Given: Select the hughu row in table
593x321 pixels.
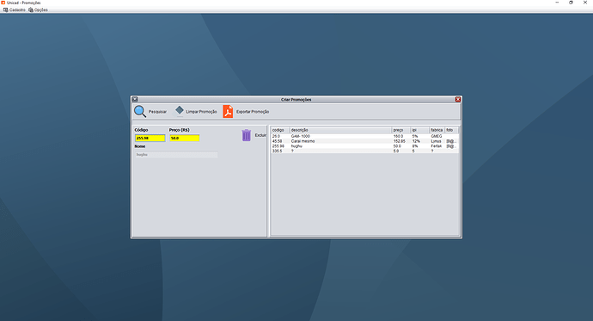Looking at the screenshot, I should coord(364,146).
